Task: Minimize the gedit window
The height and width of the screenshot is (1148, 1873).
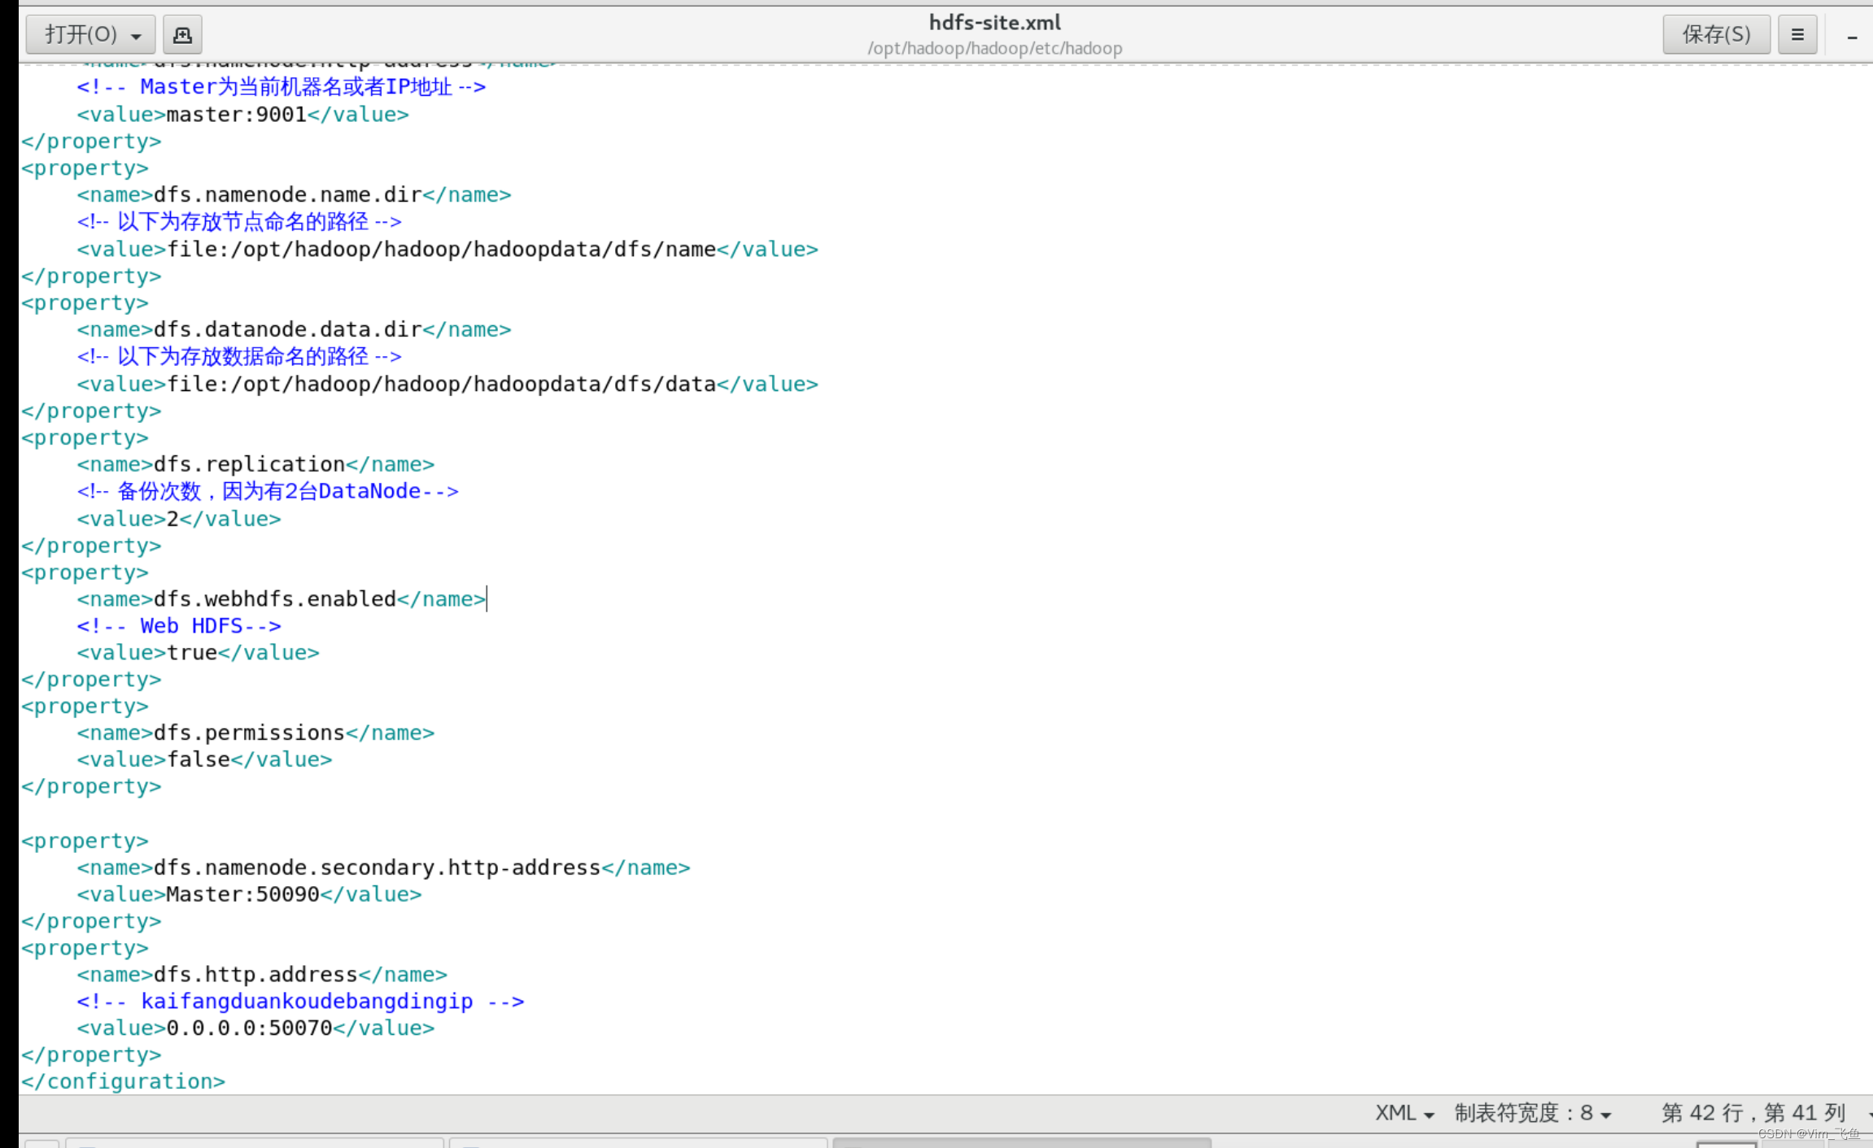Action: tap(1852, 36)
